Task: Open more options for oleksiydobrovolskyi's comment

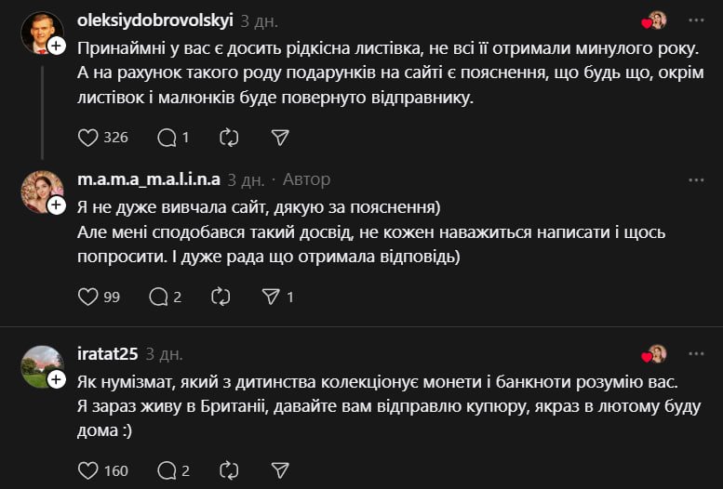Action: point(696,20)
